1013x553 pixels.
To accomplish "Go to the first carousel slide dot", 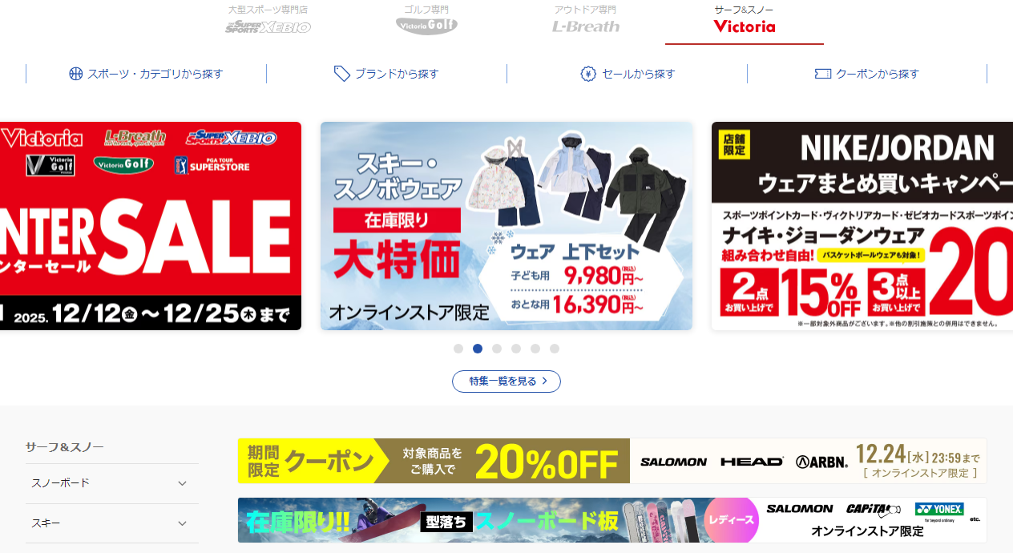I will [458, 349].
